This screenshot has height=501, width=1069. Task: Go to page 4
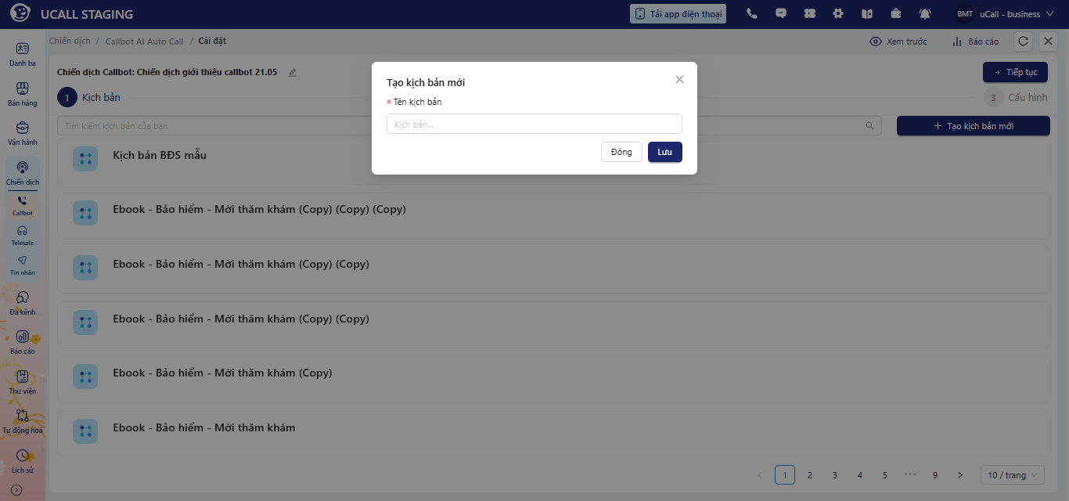click(x=860, y=475)
